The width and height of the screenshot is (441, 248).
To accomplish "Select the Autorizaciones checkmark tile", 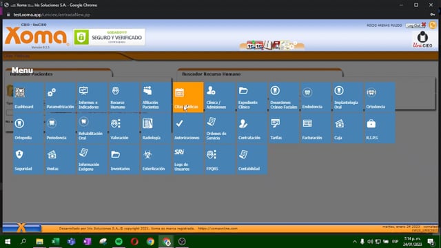I will coord(188,128).
